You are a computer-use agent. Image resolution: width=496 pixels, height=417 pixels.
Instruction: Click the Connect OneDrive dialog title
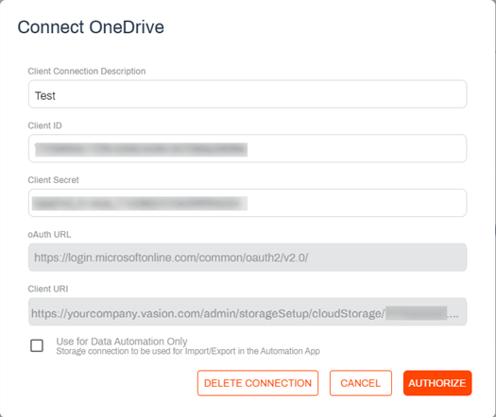[91, 26]
